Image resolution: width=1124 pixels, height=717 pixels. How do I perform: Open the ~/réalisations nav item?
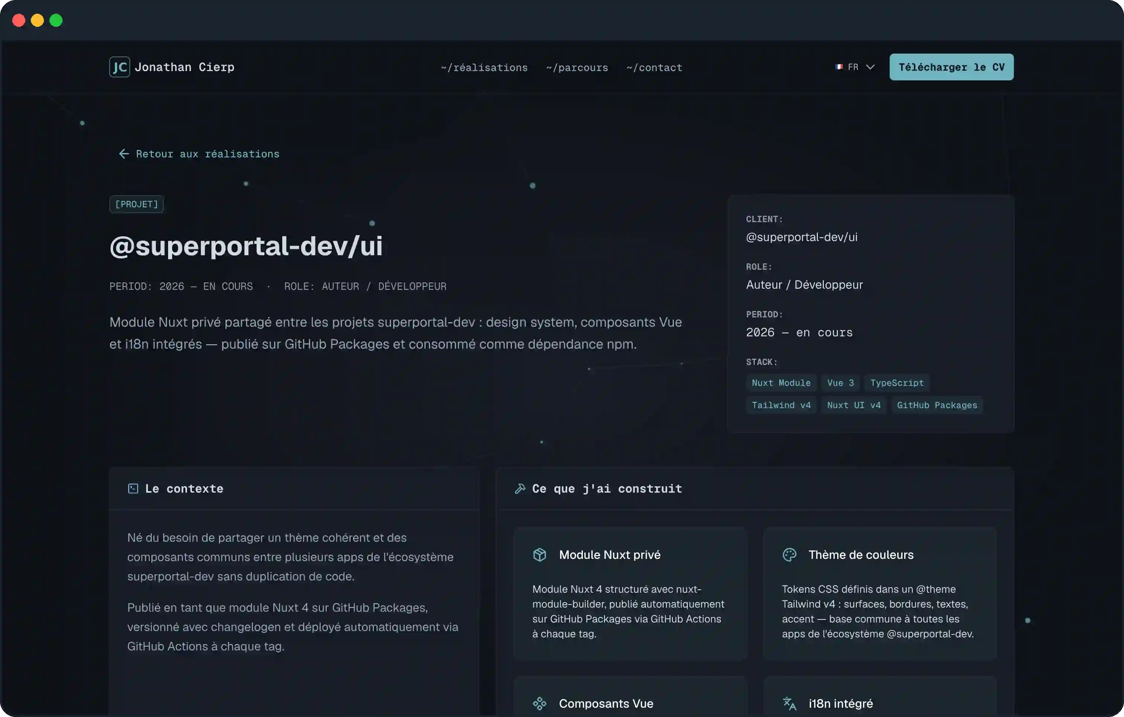484,67
